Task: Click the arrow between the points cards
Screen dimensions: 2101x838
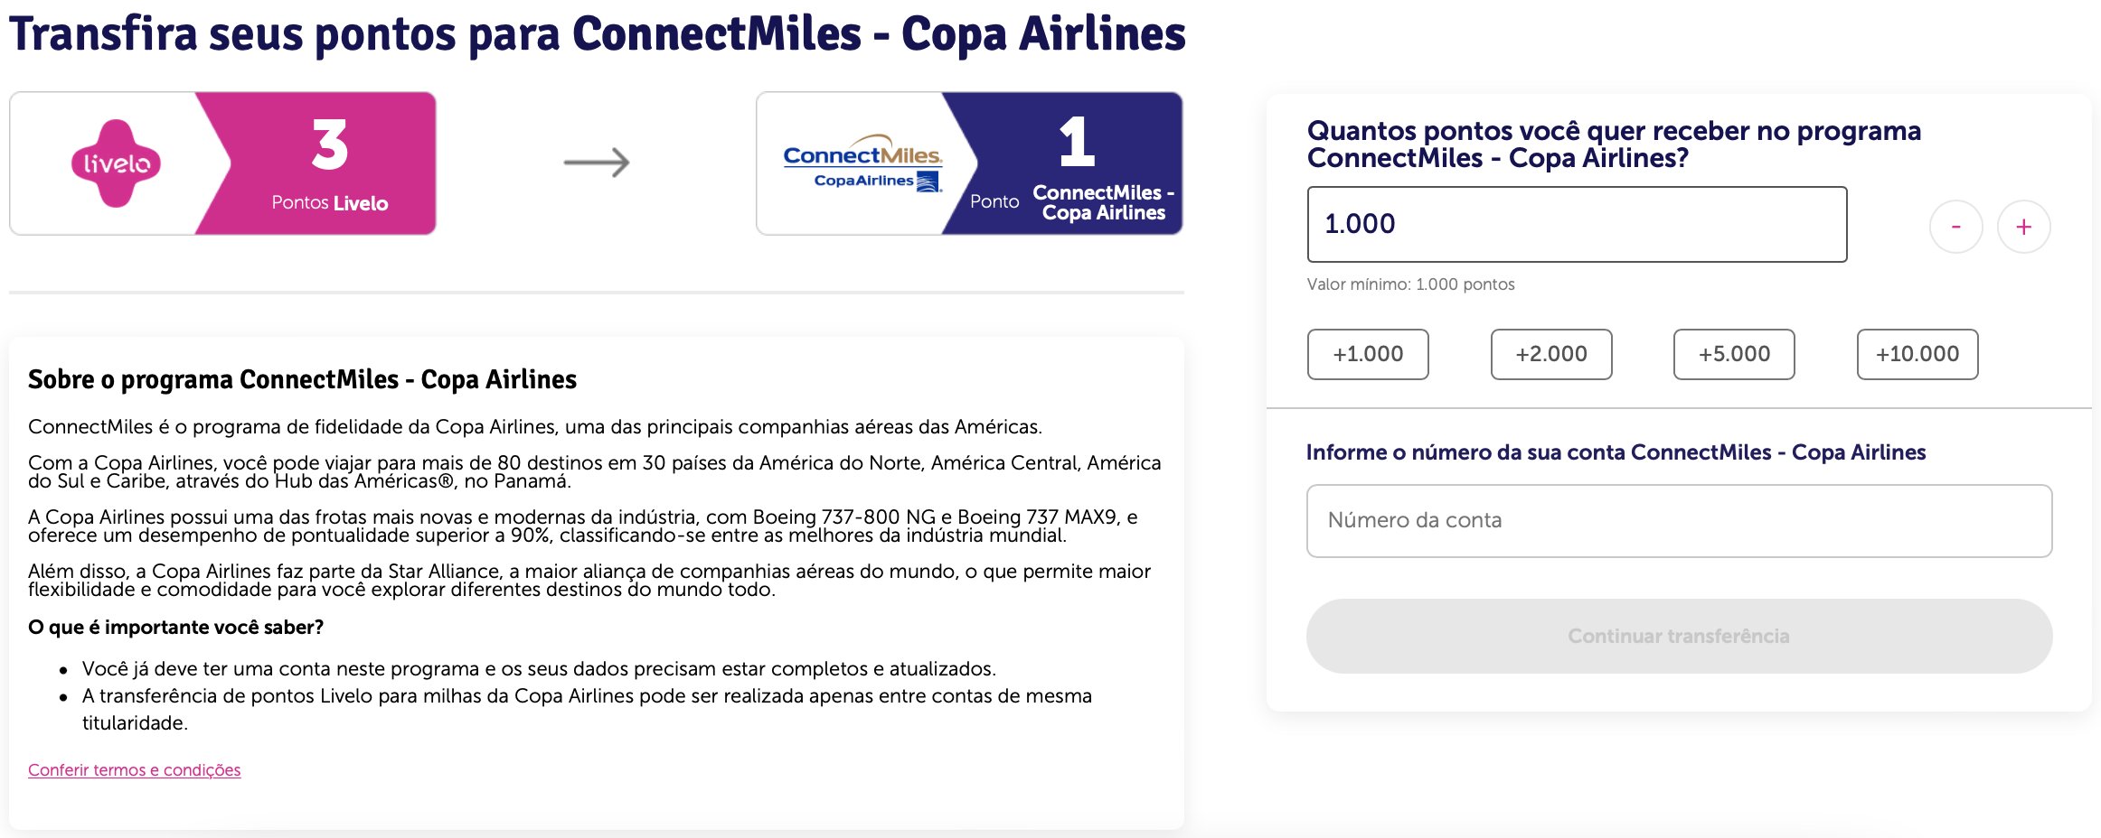Action: tap(597, 163)
